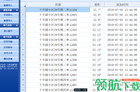Select cell 十里铺小区29号楼四单元407

click(x=58, y=85)
